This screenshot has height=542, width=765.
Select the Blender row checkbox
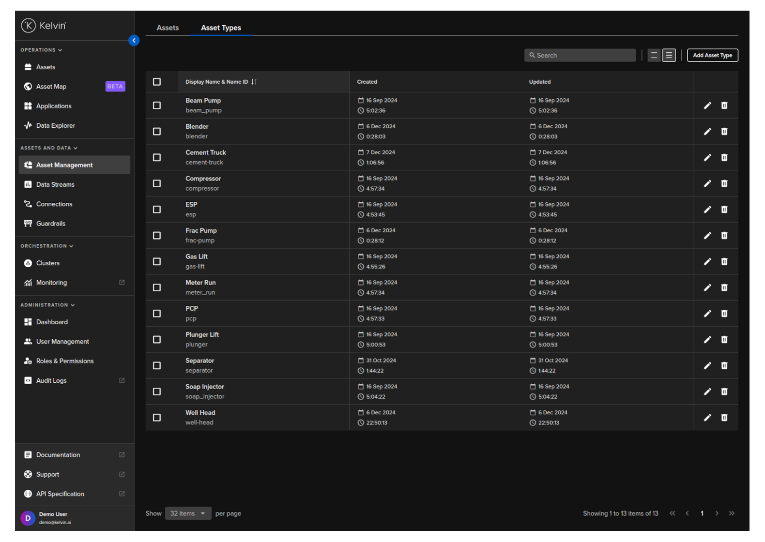coord(157,132)
